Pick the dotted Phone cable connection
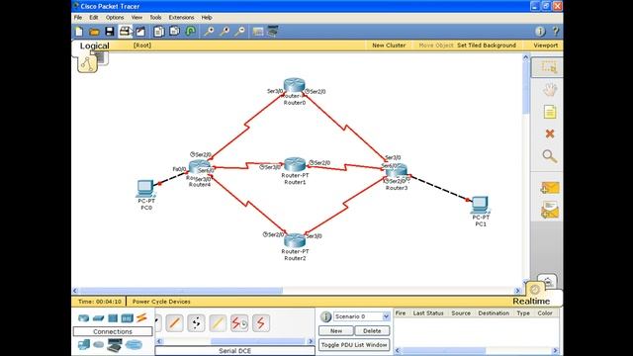 [x=196, y=323]
